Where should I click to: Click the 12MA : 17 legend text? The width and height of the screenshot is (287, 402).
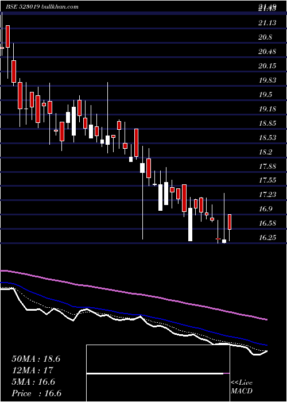32,370
